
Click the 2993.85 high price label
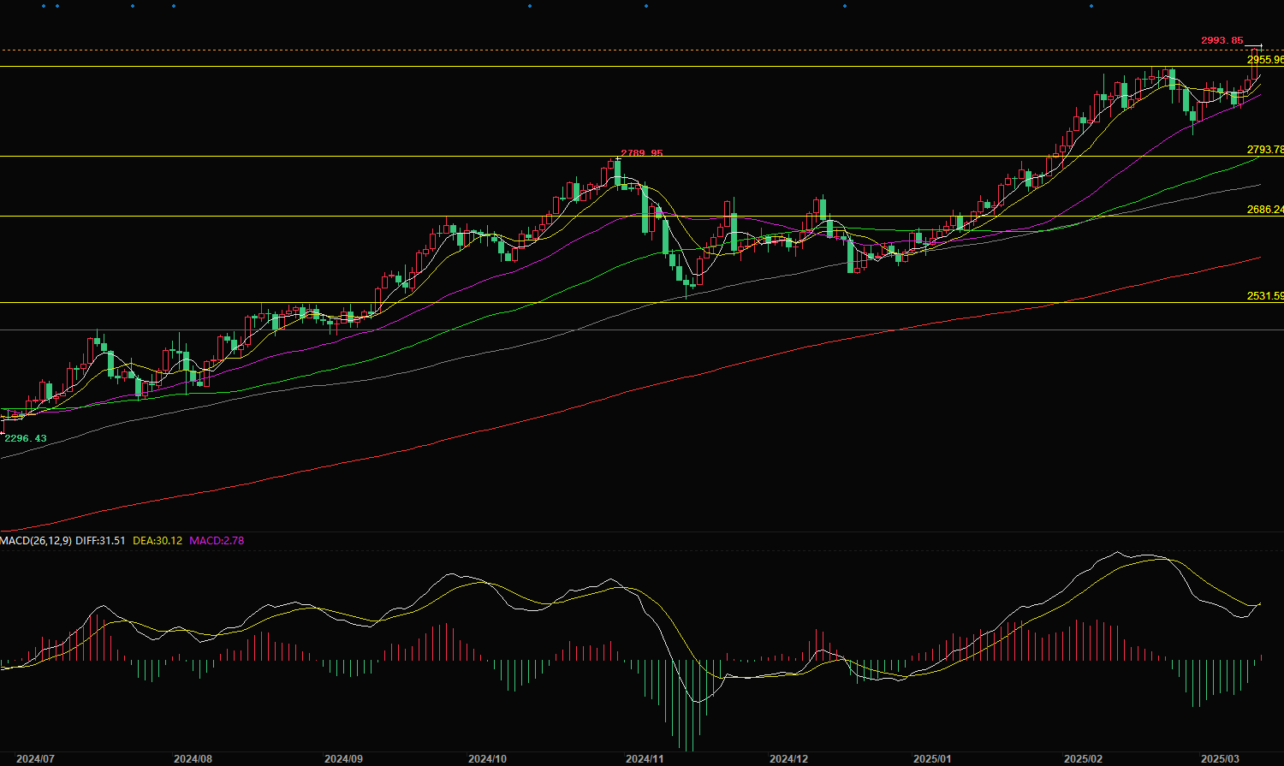pos(1222,40)
